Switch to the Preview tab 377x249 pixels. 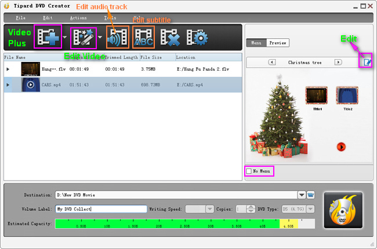tap(278, 43)
